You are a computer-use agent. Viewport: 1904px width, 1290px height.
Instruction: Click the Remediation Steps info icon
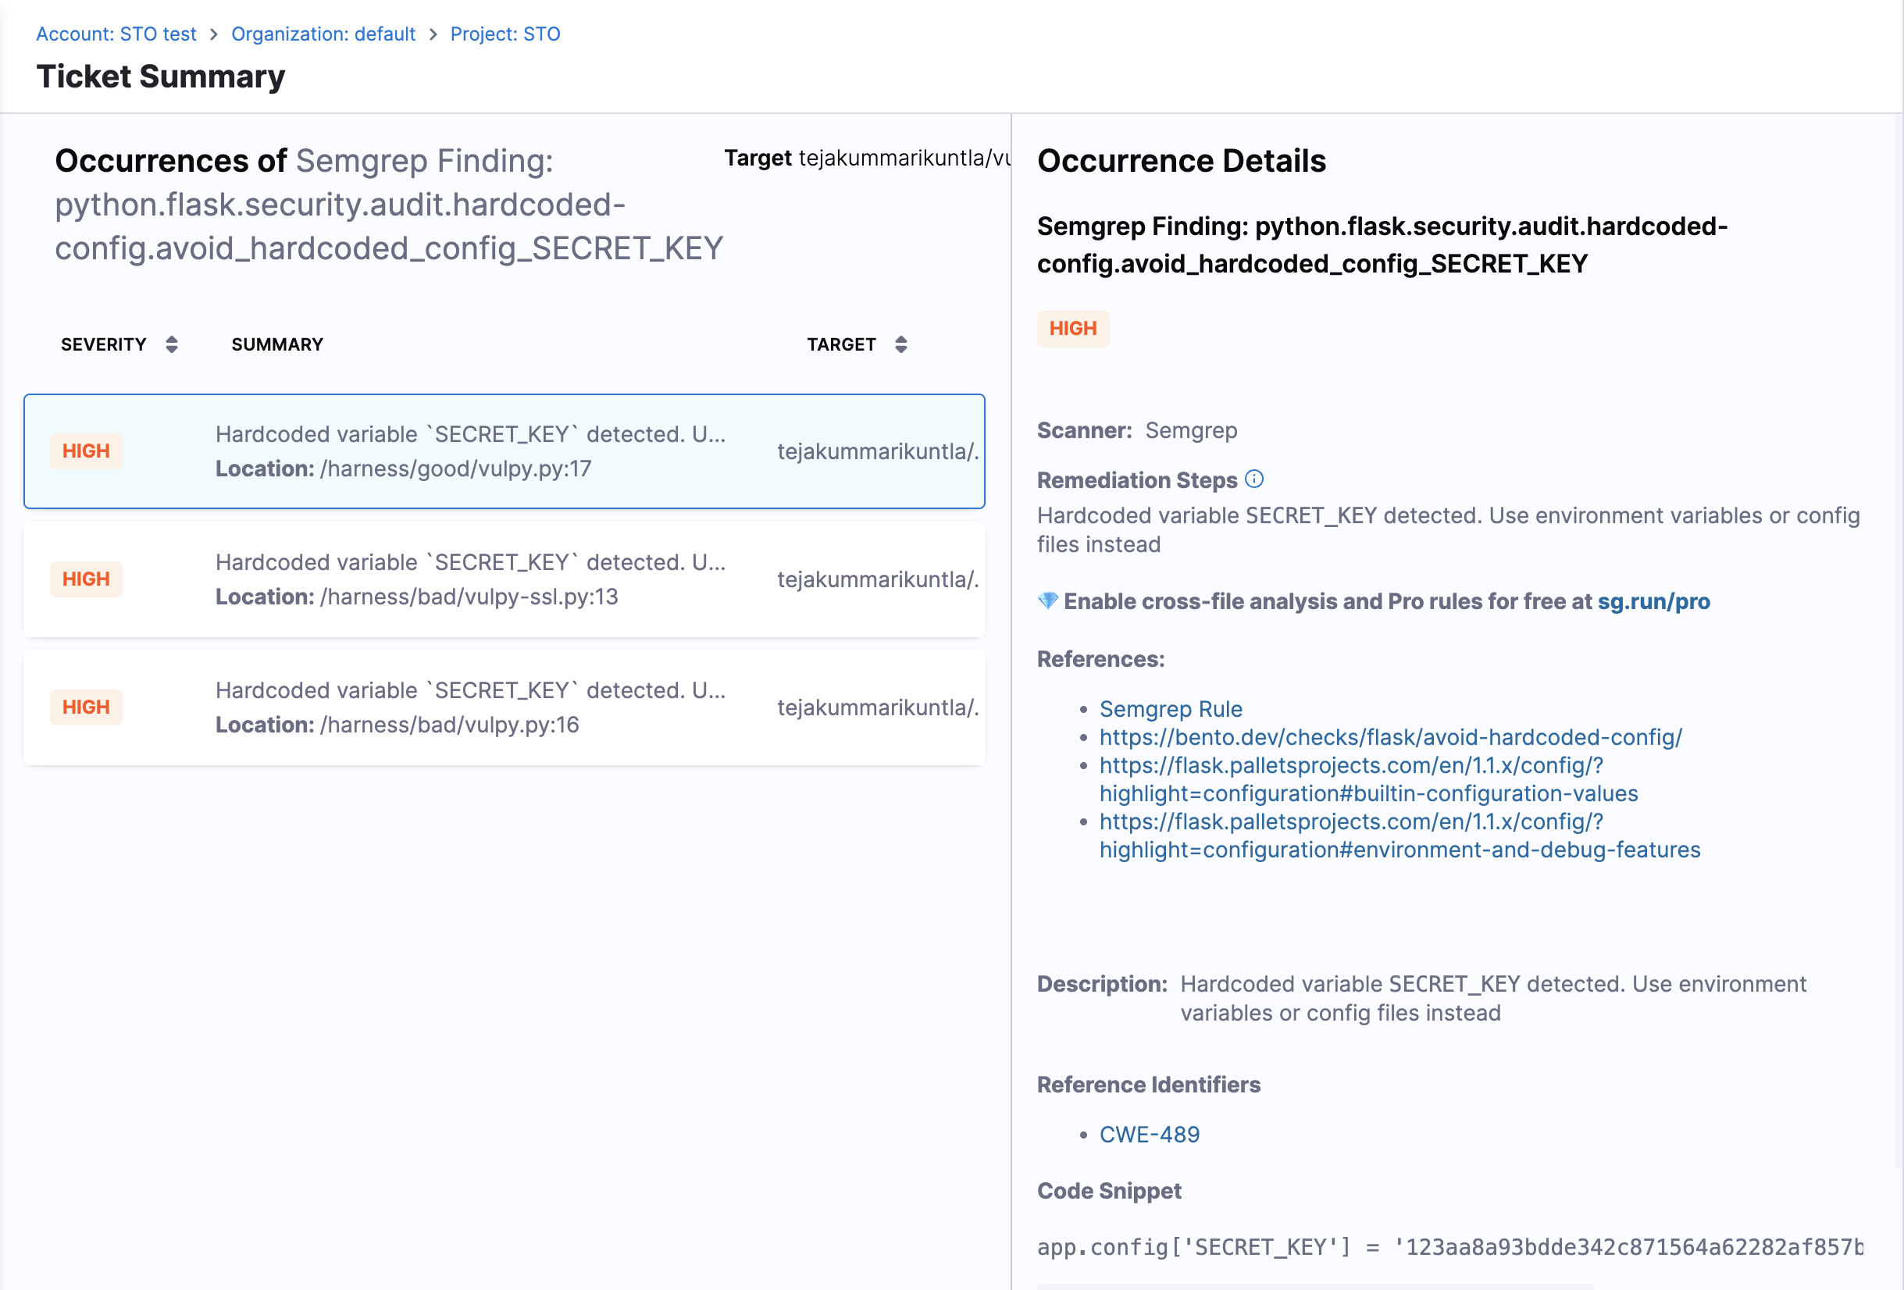point(1253,479)
